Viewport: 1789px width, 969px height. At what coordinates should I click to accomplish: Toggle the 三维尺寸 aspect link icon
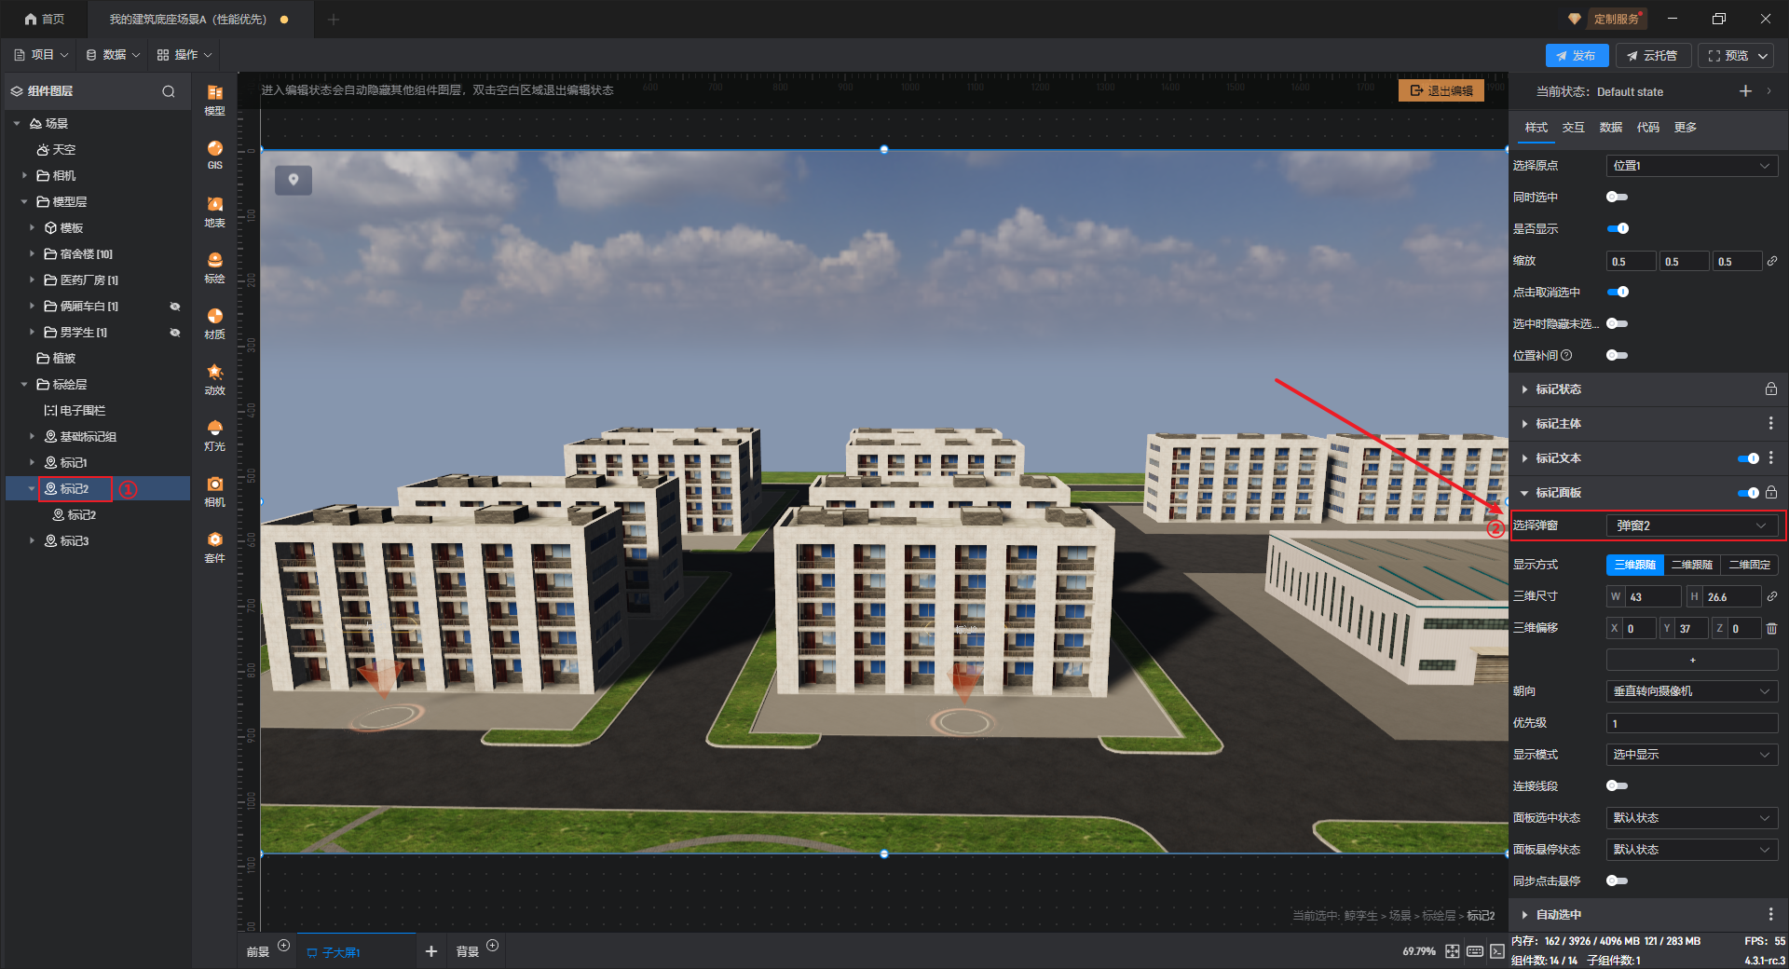pos(1772,596)
